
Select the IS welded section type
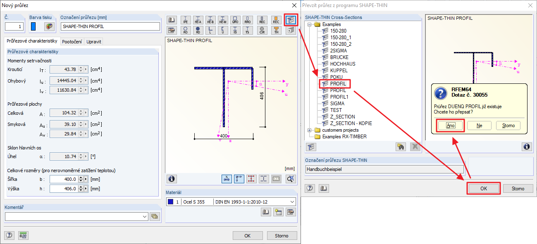tap(235, 30)
